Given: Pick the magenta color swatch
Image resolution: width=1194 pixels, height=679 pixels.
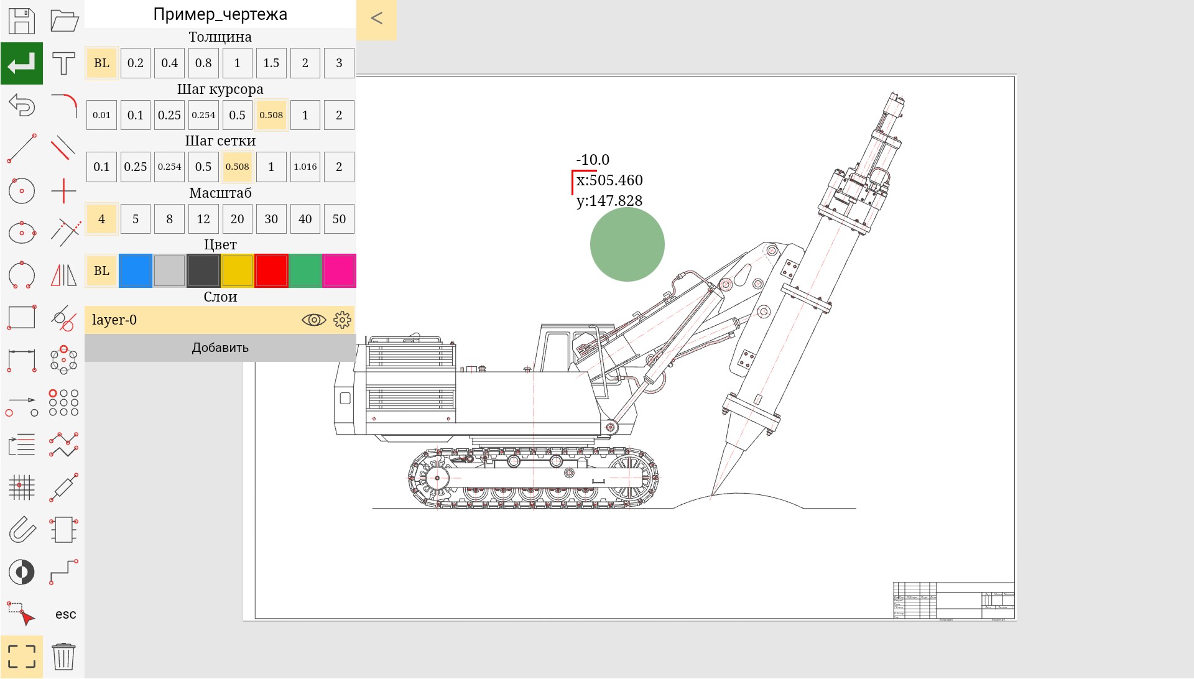Looking at the screenshot, I should (339, 270).
